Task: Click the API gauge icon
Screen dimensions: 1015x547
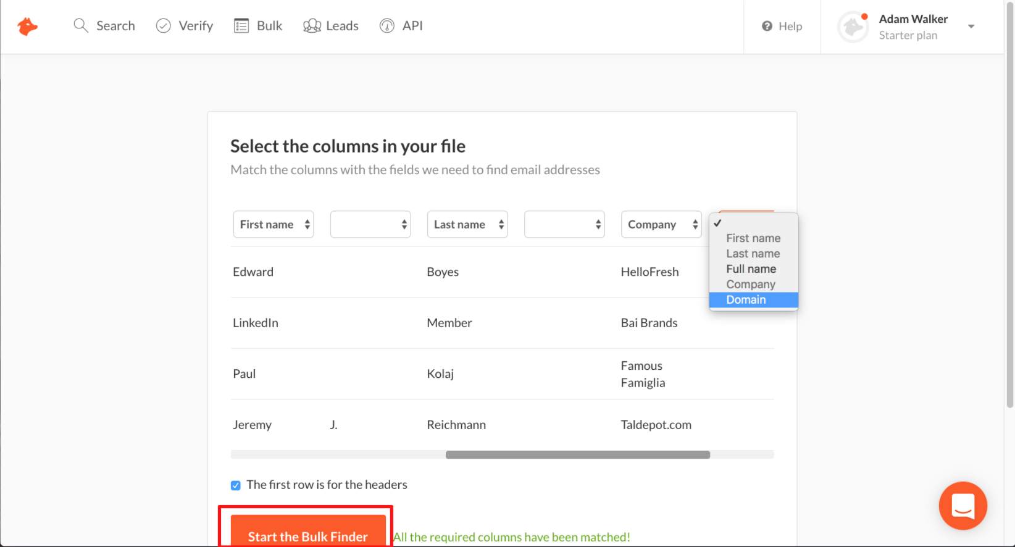Action: (x=387, y=26)
